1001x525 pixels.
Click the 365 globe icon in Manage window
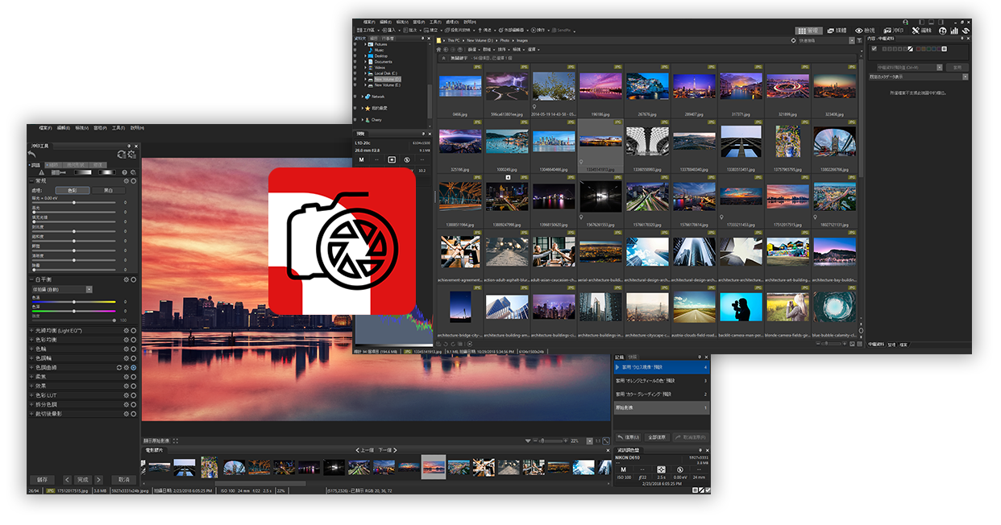click(943, 30)
